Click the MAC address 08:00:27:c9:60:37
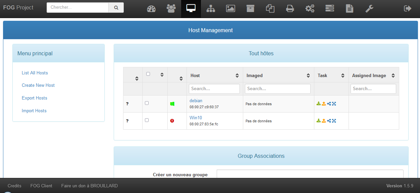 (204, 107)
